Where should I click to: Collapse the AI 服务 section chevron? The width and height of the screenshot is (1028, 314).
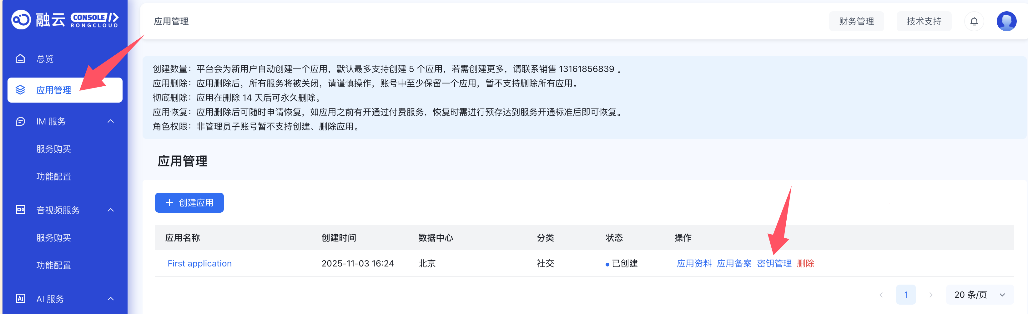(111, 299)
